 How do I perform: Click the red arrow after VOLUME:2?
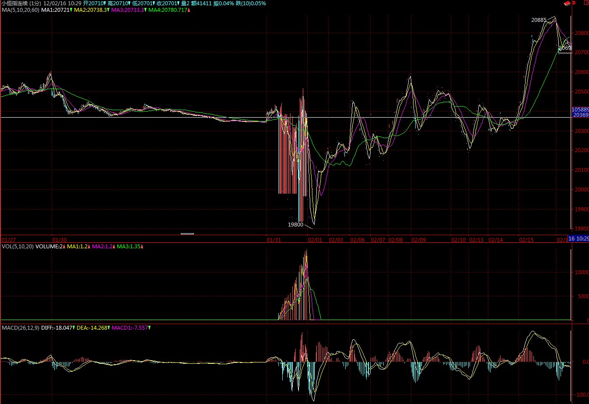[64, 247]
